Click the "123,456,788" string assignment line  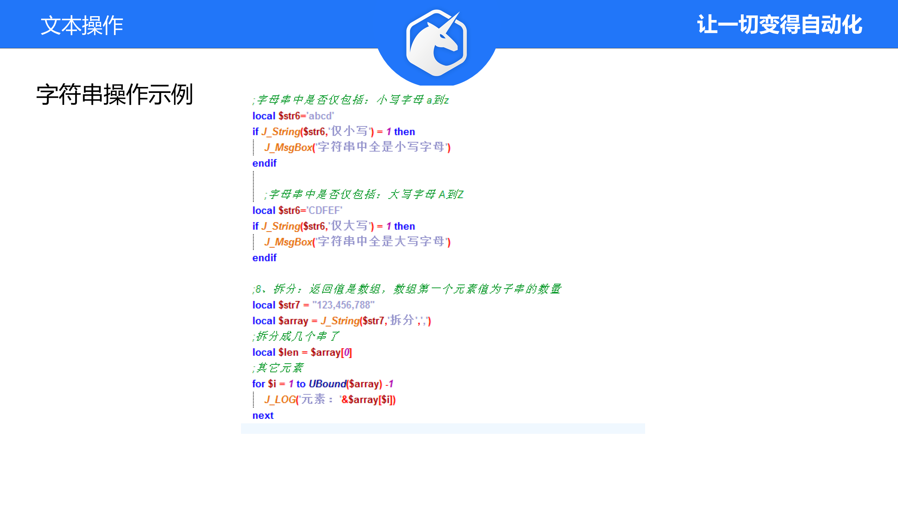[313, 305]
